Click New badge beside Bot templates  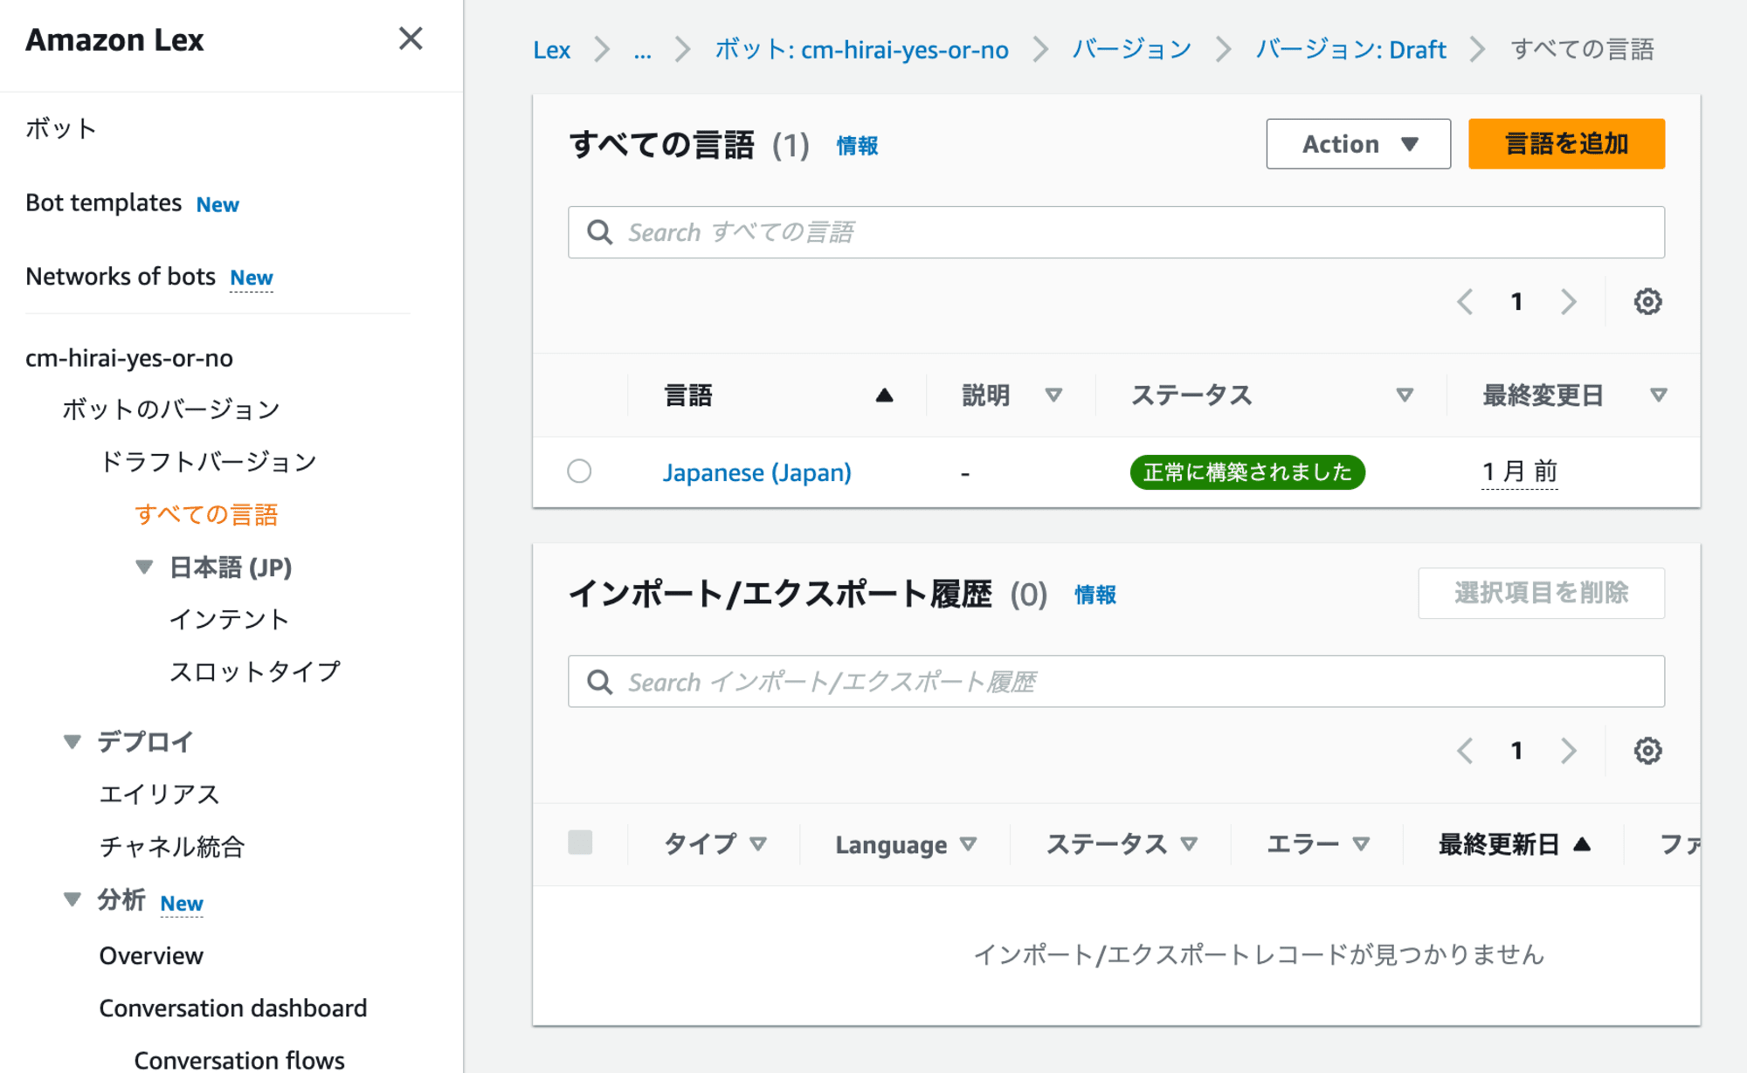point(218,204)
